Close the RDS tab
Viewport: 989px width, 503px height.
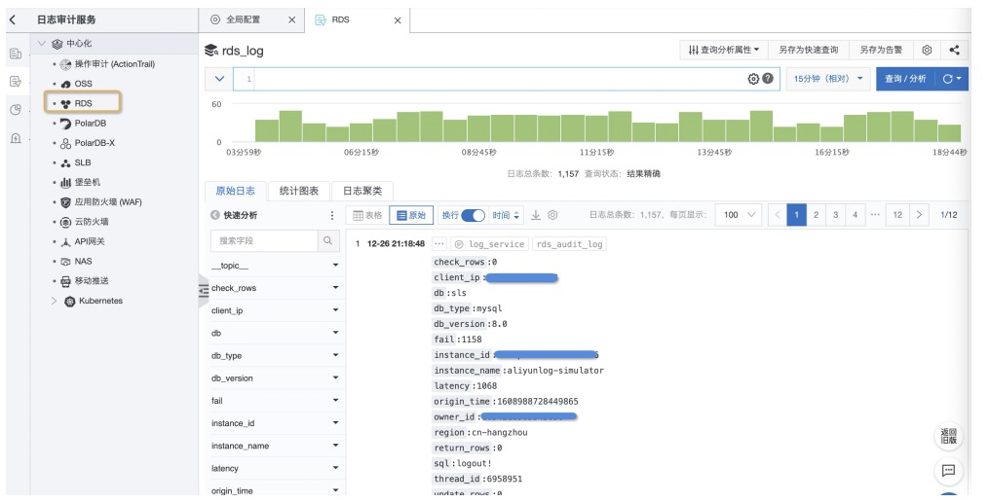(x=398, y=20)
